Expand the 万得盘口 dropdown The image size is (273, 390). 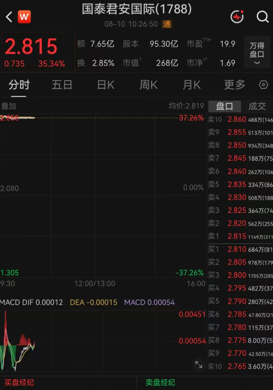(257, 52)
